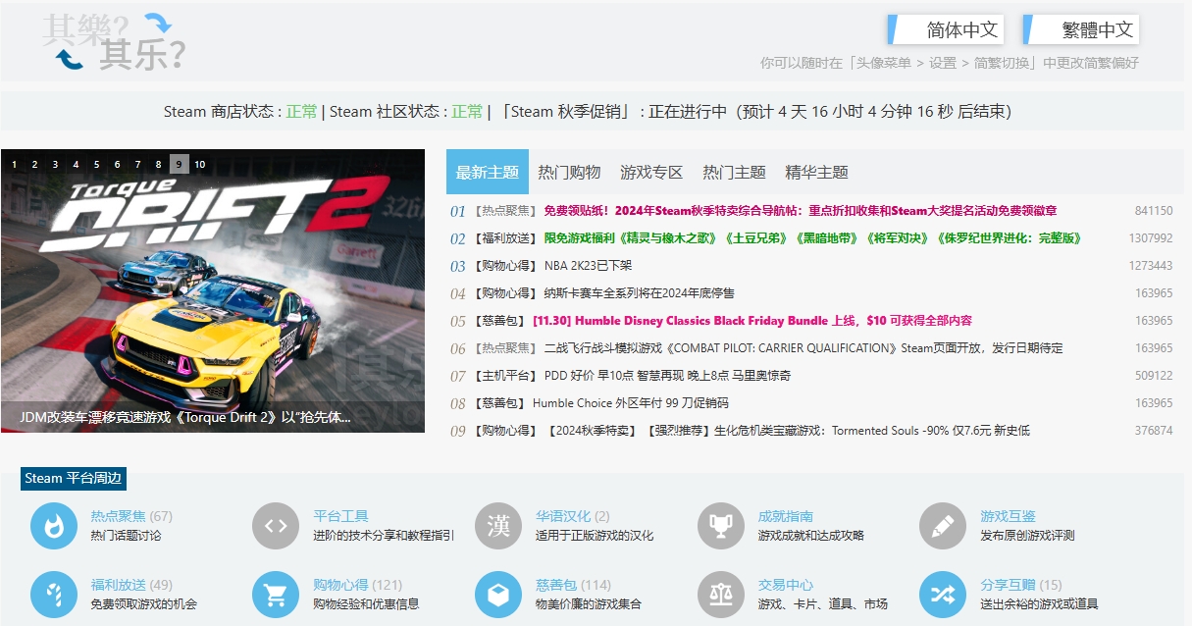This screenshot has height=626, width=1192.
Task: Switch to the 热门购物 tab
Action: 569,172
